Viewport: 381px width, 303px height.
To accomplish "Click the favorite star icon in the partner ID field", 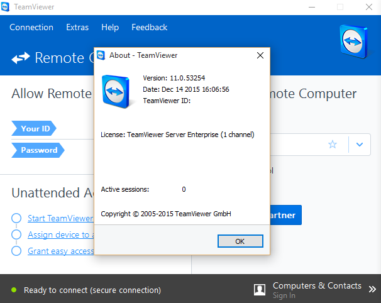I will [x=333, y=145].
